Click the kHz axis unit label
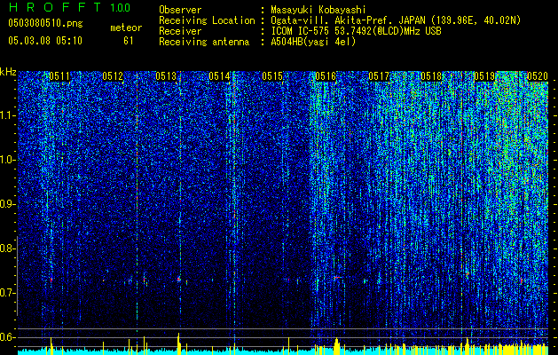The width and height of the screenshot is (558, 355). 8,72
